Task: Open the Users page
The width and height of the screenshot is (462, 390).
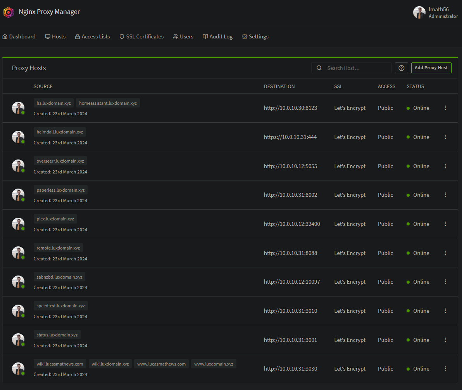Action: (x=183, y=36)
